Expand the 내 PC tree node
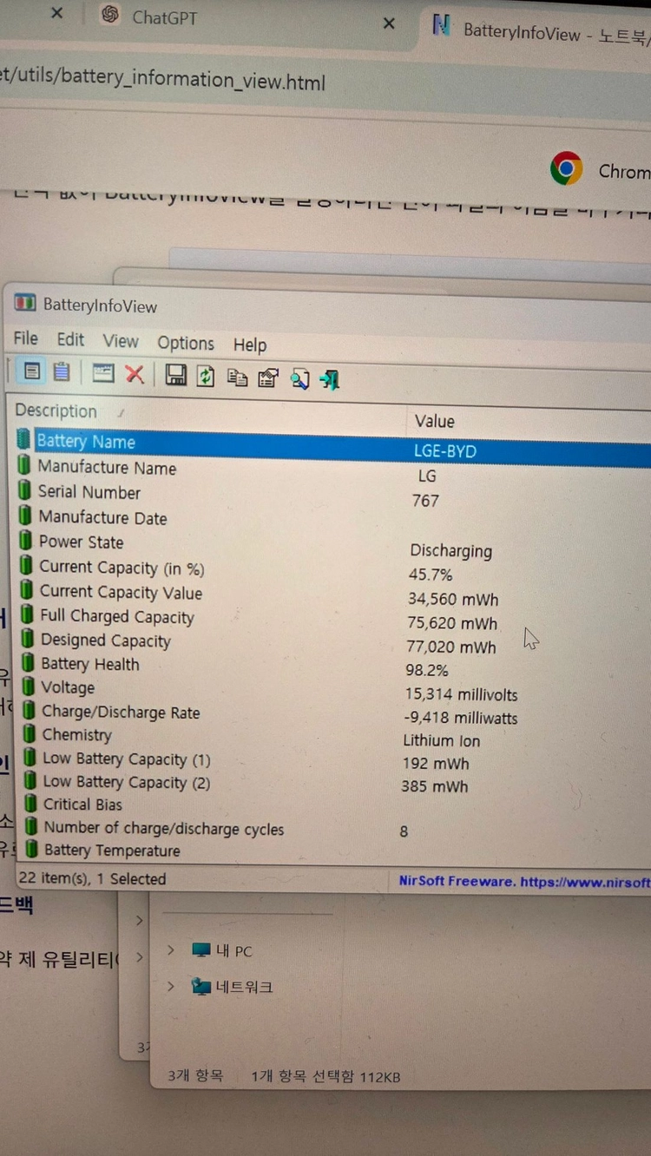This screenshot has width=651, height=1156. (171, 950)
